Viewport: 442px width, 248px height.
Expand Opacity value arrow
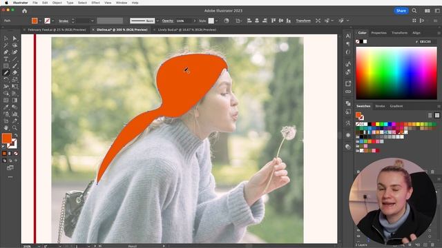[x=195, y=21]
